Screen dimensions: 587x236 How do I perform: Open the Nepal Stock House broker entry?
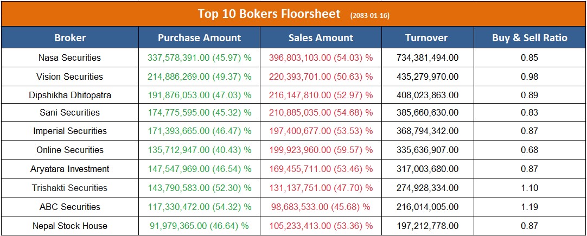point(70,226)
